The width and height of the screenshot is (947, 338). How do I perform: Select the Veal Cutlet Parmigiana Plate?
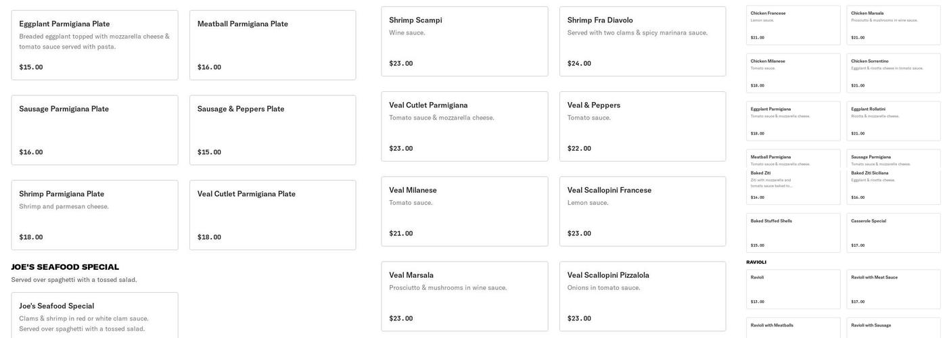[273, 215]
